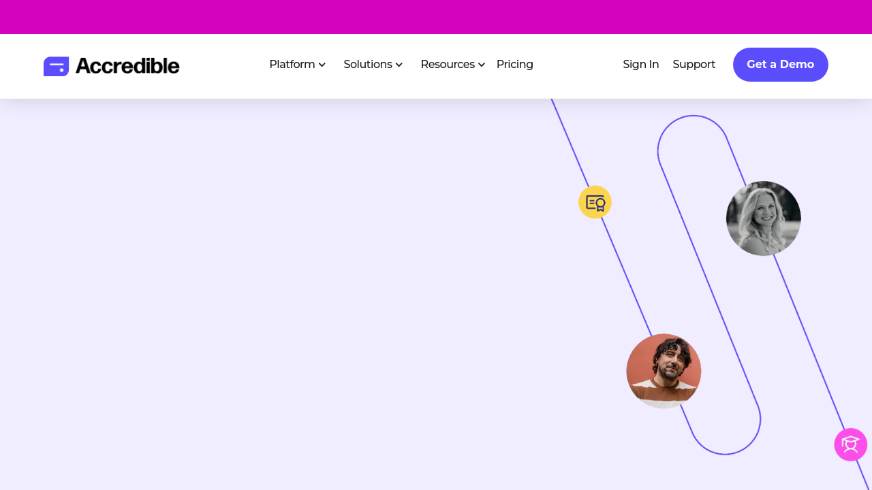The image size is (872, 490).
Task: Open the Support link
Action: (694, 65)
